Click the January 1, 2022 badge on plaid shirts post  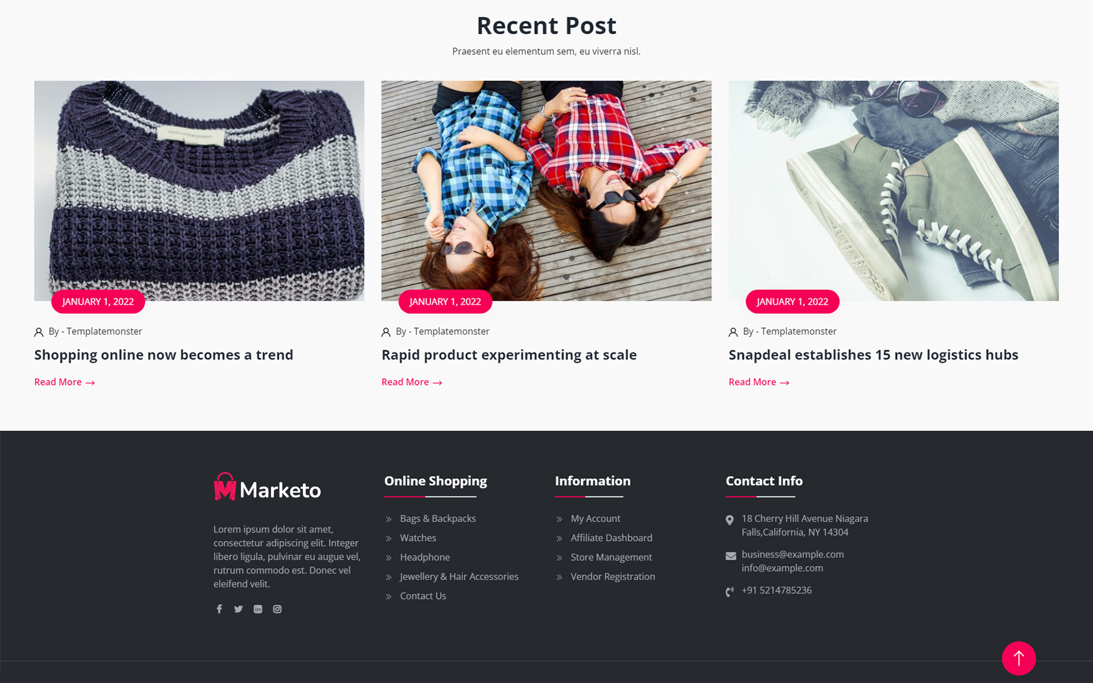(445, 302)
